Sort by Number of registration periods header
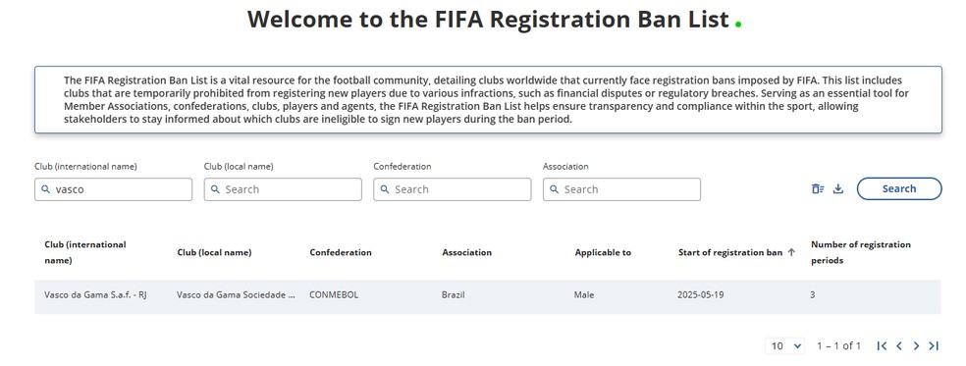Image resolution: width=966 pixels, height=366 pixels. coord(861,252)
